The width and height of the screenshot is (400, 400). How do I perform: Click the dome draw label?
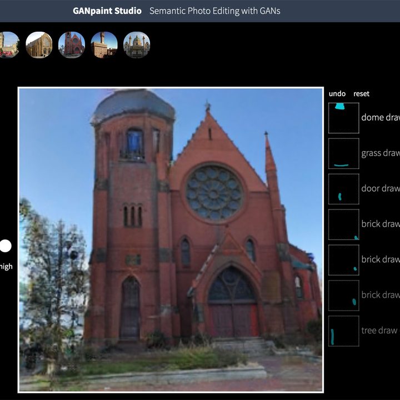click(x=381, y=117)
